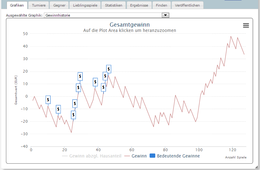Open the Lieblingsspiele tab
The height and width of the screenshot is (170, 260).
click(85, 5)
